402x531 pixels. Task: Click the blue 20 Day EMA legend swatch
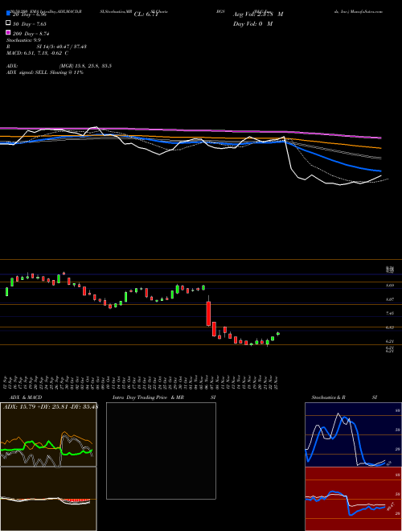point(8,14)
